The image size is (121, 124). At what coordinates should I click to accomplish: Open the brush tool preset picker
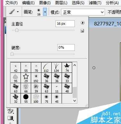point(14,12)
